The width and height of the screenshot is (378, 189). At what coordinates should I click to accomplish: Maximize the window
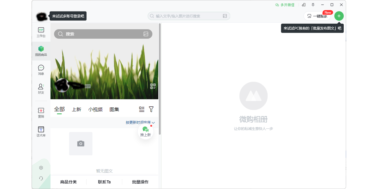(332, 5)
